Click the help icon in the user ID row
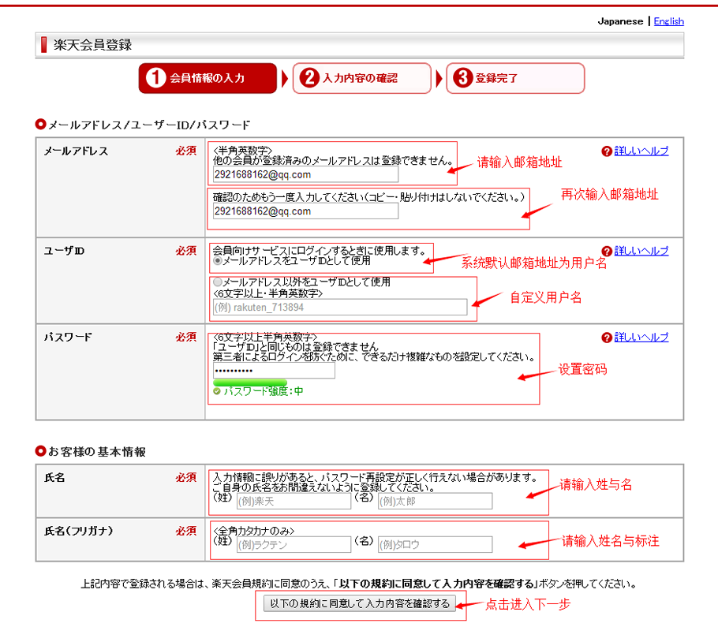 [x=606, y=251]
